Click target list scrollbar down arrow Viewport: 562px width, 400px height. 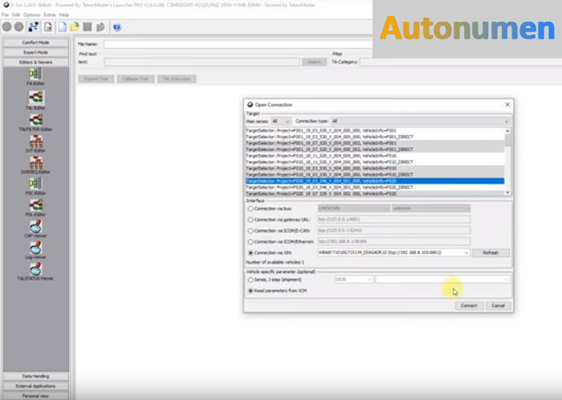pyautogui.click(x=507, y=193)
